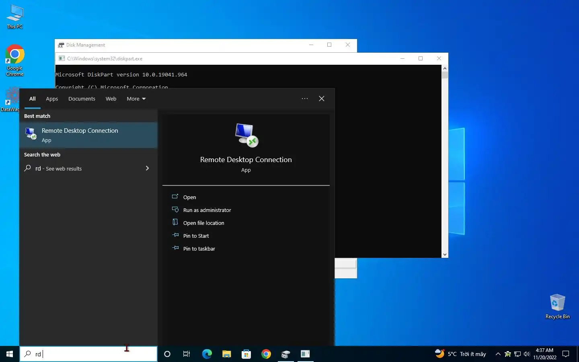This screenshot has width=579, height=362.
Task: Minimize the Disk Management window
Action: [x=311, y=45]
